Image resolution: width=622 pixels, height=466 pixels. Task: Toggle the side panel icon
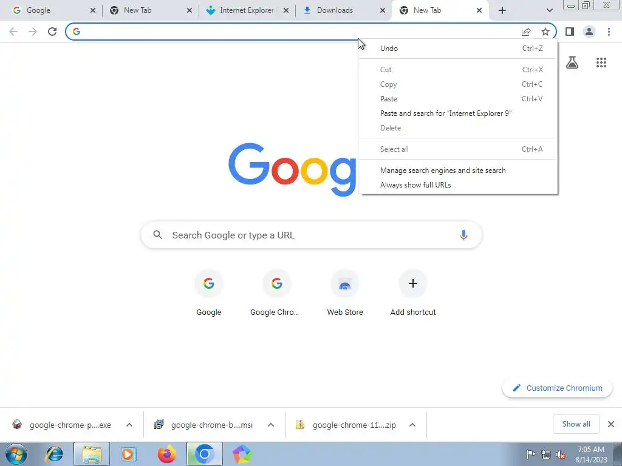pos(570,32)
